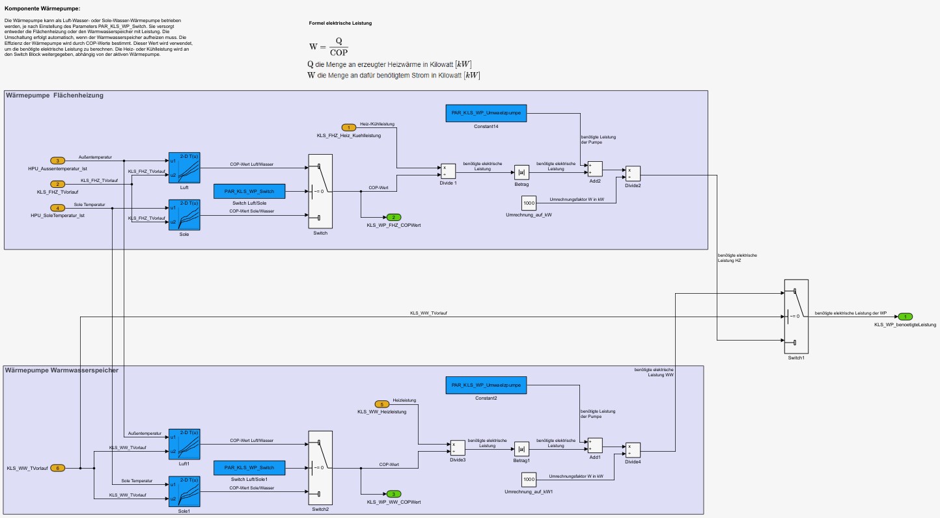The width and height of the screenshot is (940, 518).
Task: Click the PAR_KLS_WP_Umwaelzpumpe Constant14 block
Action: point(486,112)
